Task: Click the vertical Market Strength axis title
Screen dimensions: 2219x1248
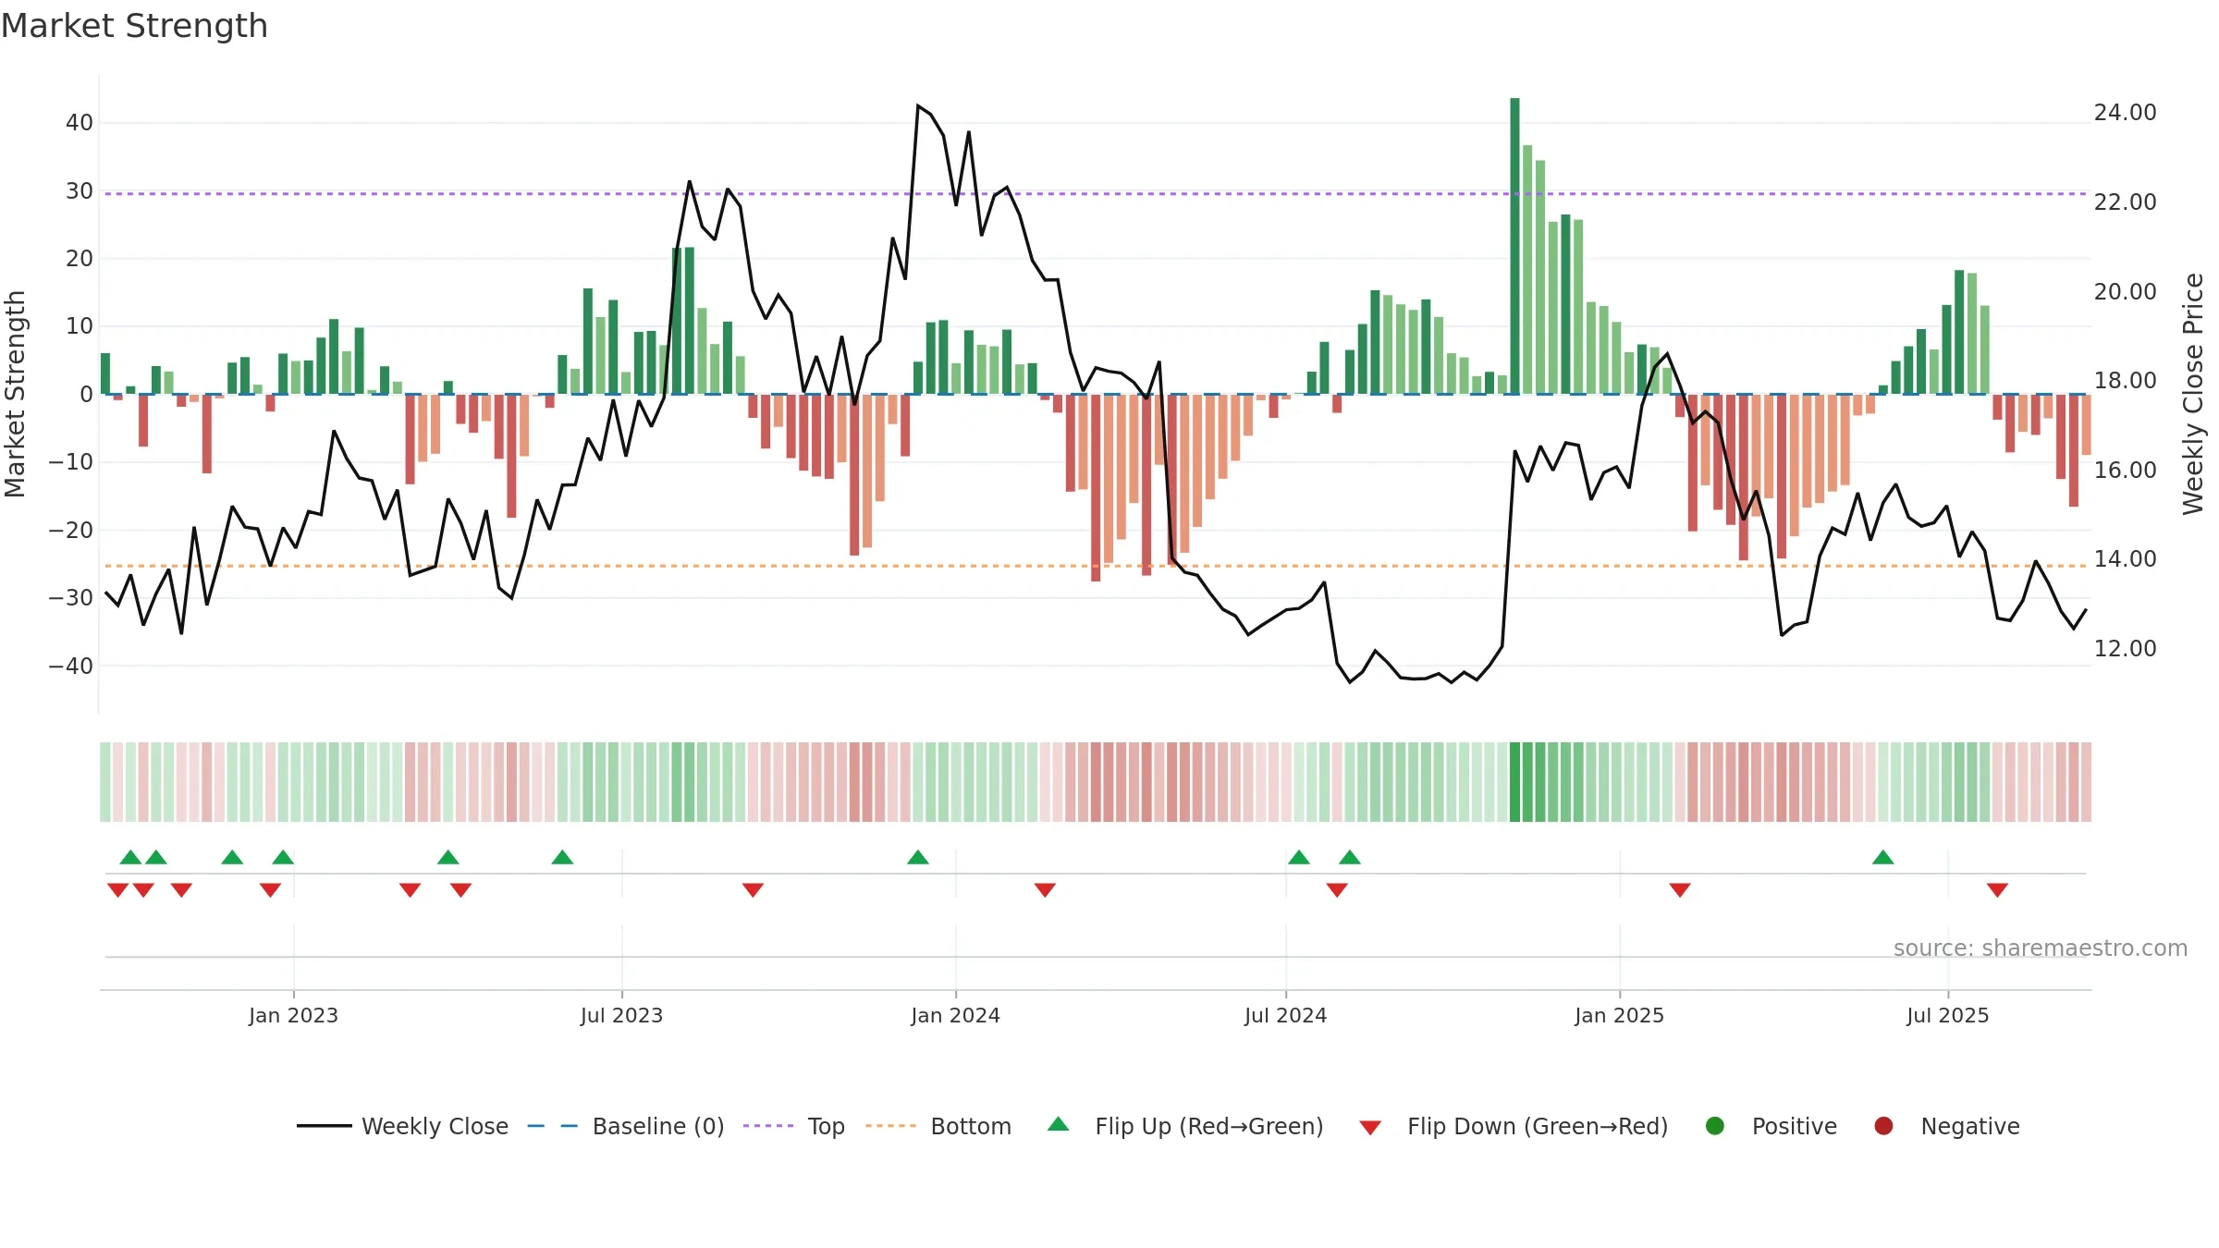Action: pos(15,394)
